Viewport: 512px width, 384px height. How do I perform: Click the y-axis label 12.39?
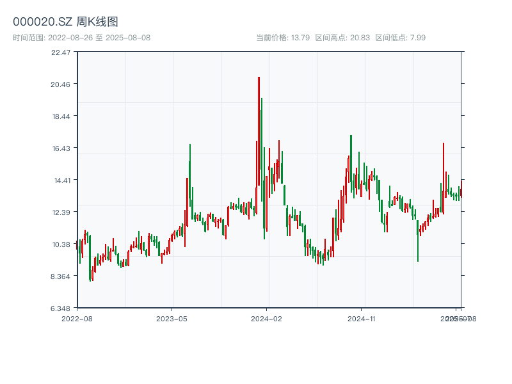[61, 212]
